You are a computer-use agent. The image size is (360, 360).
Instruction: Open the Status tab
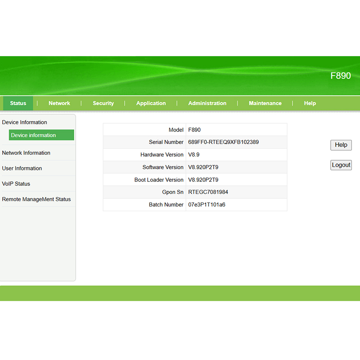(x=18, y=103)
